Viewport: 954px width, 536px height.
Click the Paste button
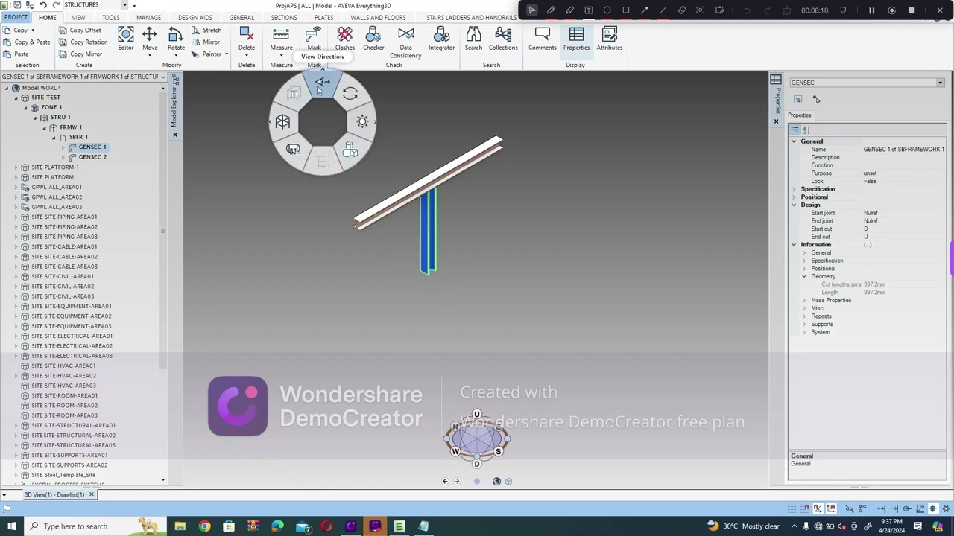[x=16, y=54]
